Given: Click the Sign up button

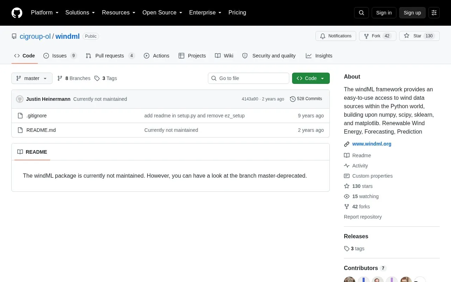Looking at the screenshot, I should [412, 13].
